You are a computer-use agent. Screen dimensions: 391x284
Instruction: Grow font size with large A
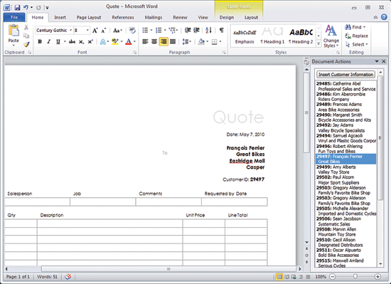point(95,31)
